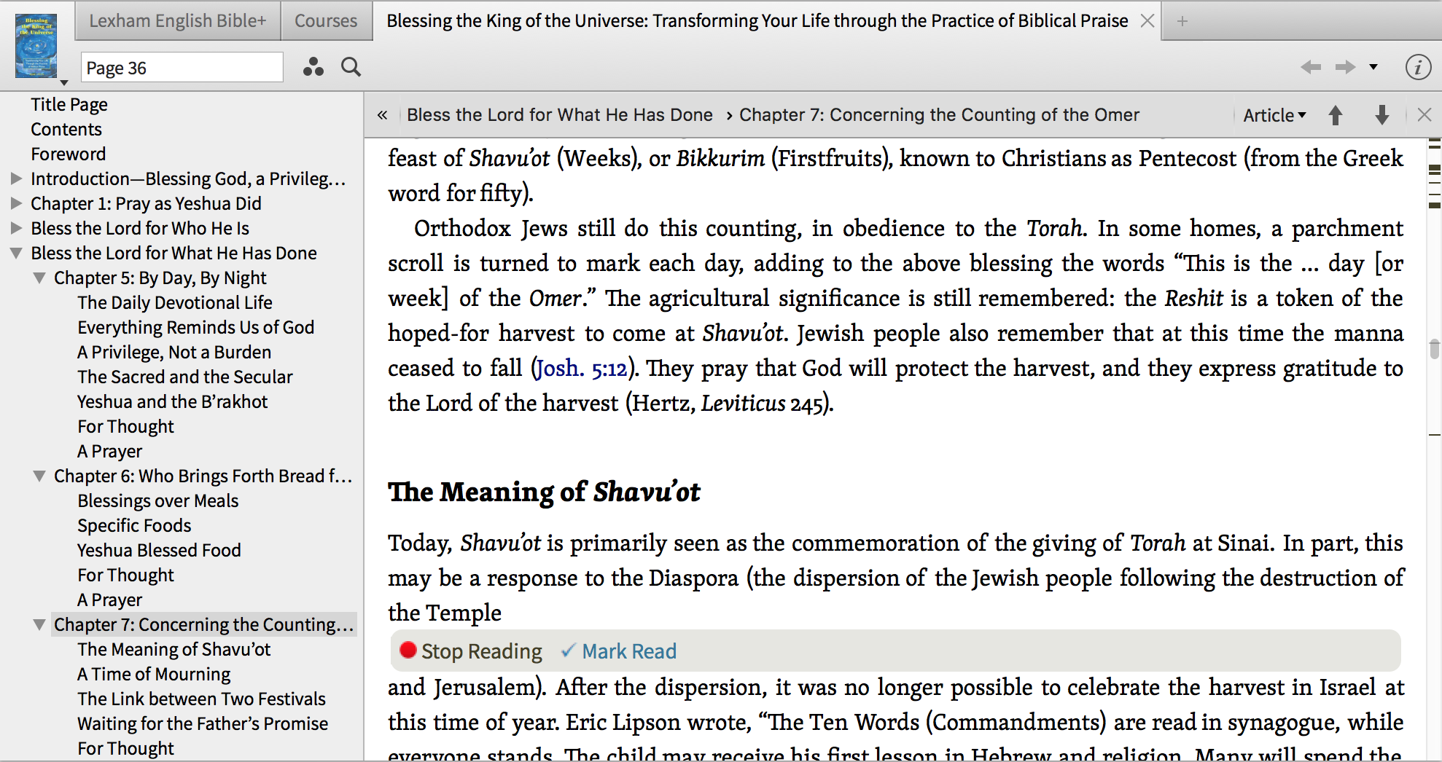This screenshot has width=1442, height=762.
Task: Select Chapter 5: By Day, By Night row
Action: pyautogui.click(x=160, y=278)
